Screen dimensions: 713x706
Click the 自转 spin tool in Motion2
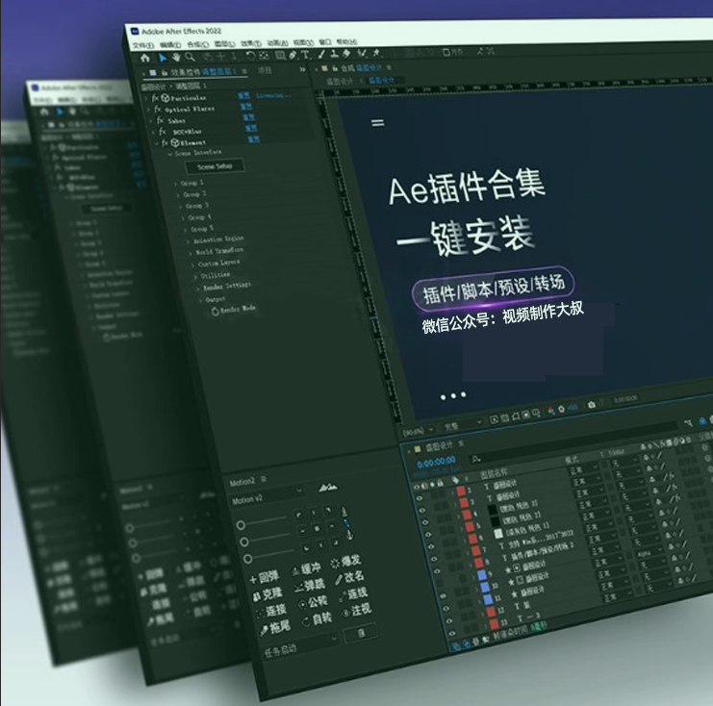coord(317,618)
